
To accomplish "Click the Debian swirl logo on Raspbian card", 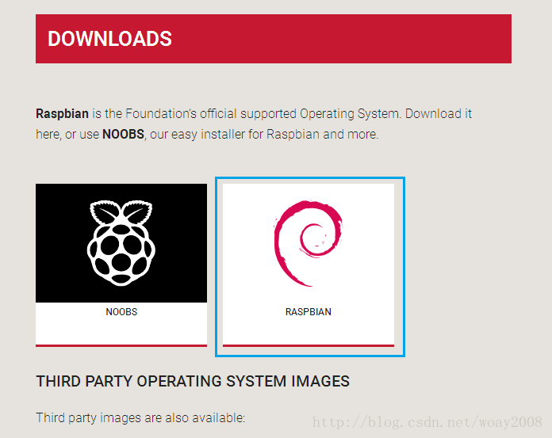I will coord(309,243).
